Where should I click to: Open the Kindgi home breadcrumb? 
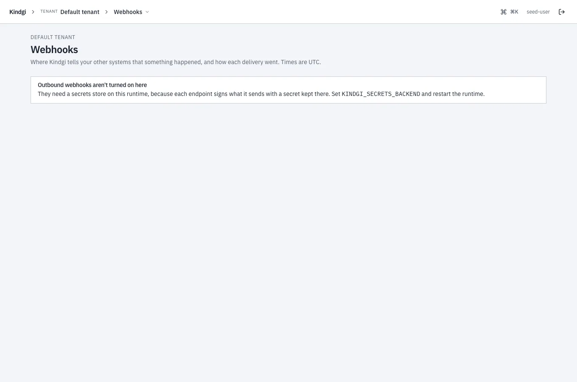[x=17, y=12]
